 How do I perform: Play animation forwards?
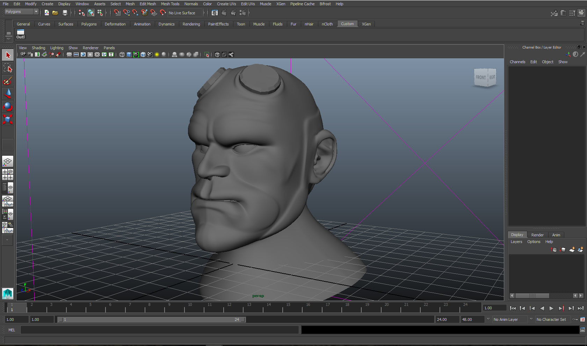pos(551,308)
